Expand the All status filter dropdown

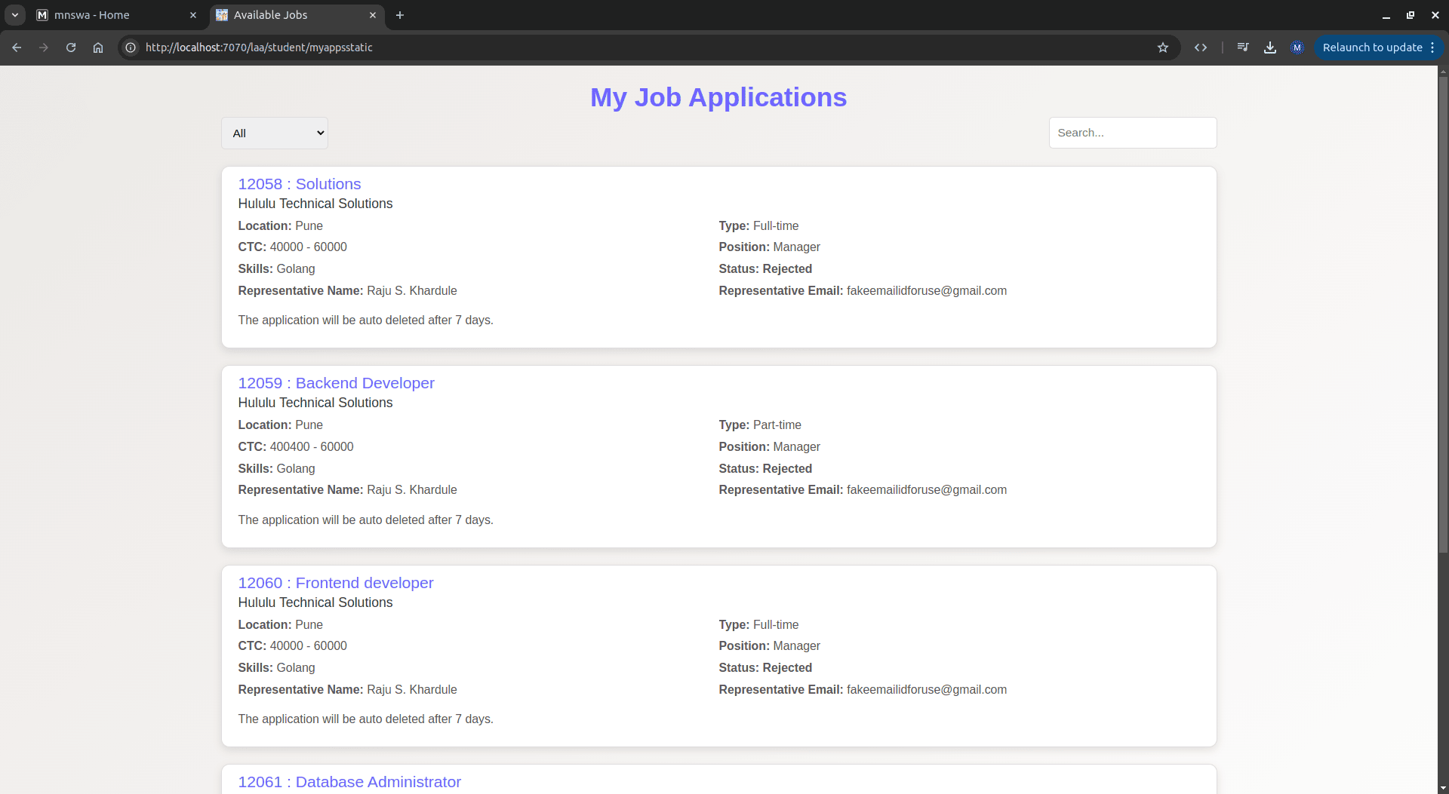pyautogui.click(x=275, y=133)
